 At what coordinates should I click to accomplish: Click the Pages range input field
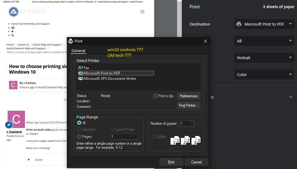(124, 137)
